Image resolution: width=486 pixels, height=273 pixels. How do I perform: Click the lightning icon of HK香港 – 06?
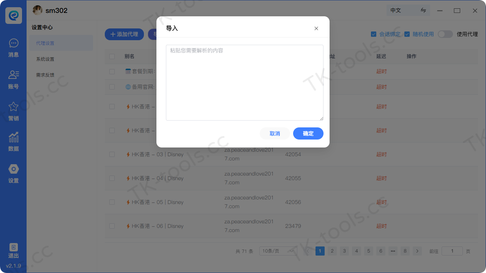pos(128,226)
